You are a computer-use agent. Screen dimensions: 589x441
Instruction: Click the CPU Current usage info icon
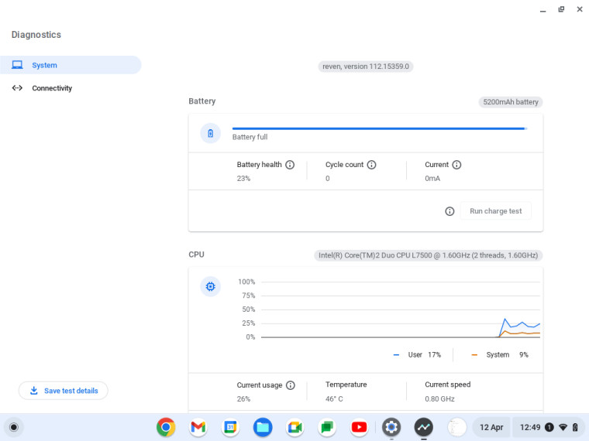tap(291, 385)
